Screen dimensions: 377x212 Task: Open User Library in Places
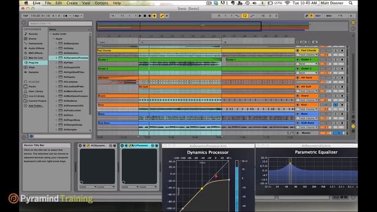tap(35, 91)
